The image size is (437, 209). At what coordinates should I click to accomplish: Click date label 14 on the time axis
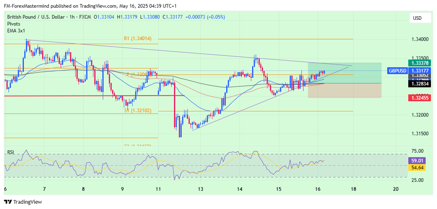coord(239,189)
